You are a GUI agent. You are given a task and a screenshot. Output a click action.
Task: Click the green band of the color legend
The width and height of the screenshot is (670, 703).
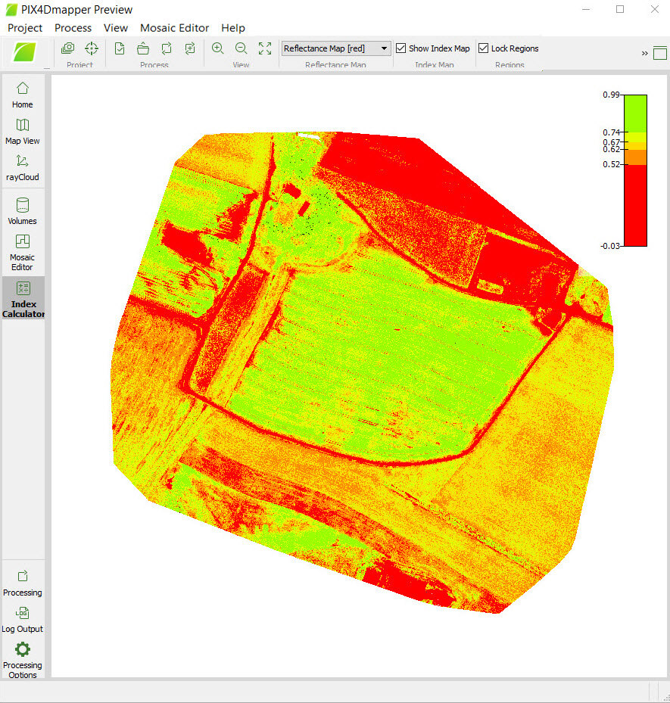point(635,114)
